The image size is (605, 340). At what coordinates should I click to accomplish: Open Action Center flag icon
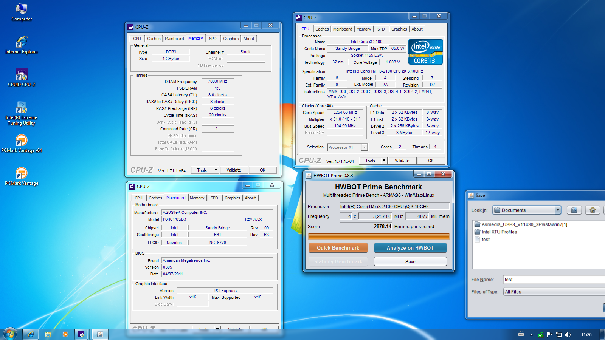click(549, 335)
